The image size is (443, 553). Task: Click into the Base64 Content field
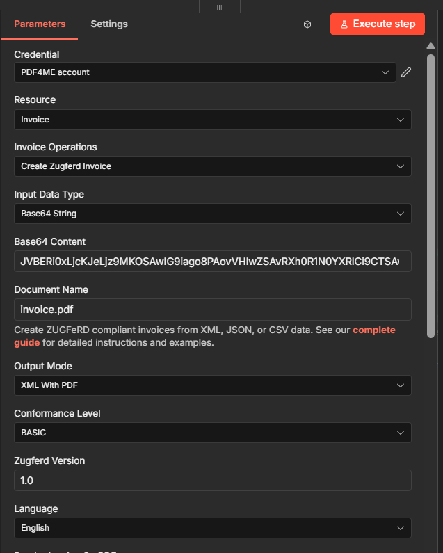212,262
